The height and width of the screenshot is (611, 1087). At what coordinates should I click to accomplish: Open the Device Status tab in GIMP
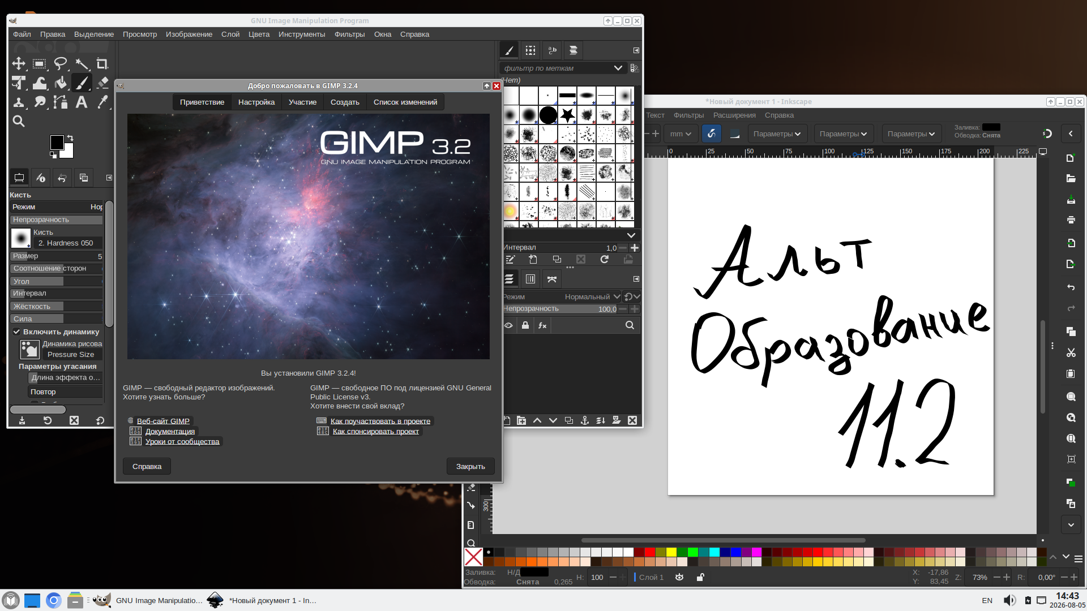tap(41, 178)
